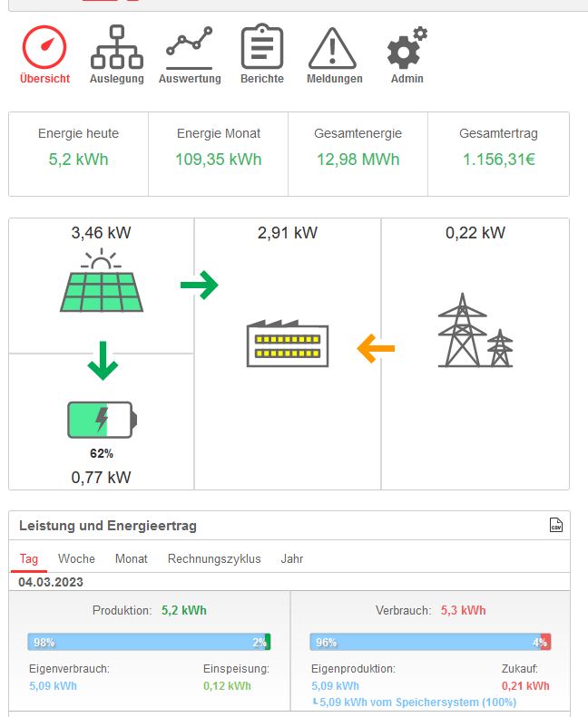This screenshot has width=588, height=717.
Task: Select the Rechnungszyklus tab
Action: pos(214,558)
